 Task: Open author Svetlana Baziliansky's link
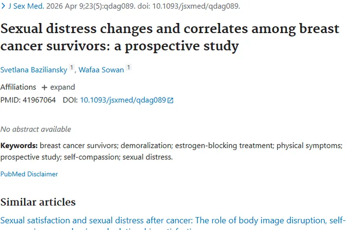(x=34, y=70)
